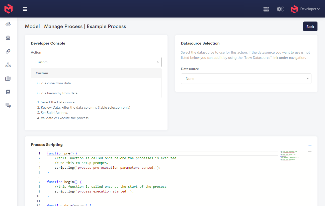Open the database icon in sidebar
This screenshot has height=206, width=325.
[8, 38]
